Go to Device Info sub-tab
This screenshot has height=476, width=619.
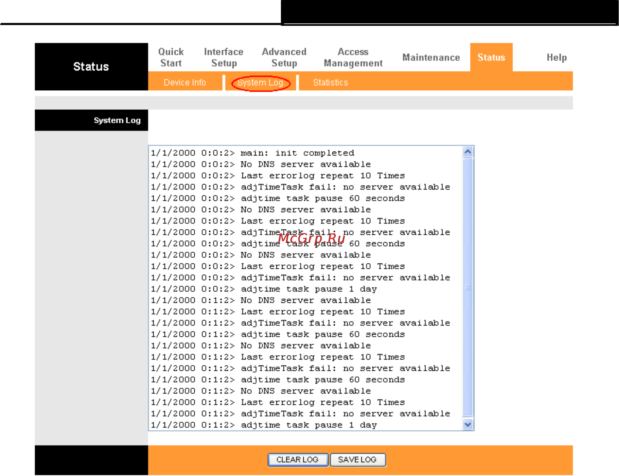click(x=185, y=83)
